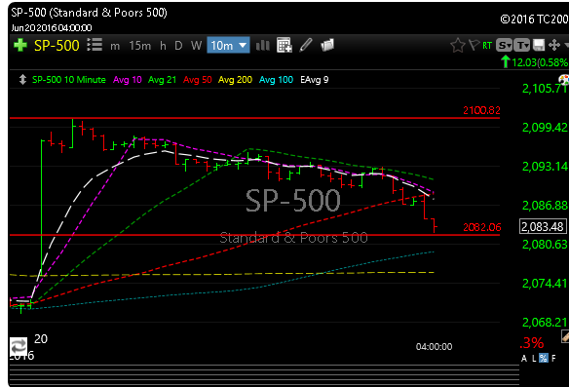Flag the SP-500 symbol
Viewport: 569px width, 387px height.
point(474,45)
